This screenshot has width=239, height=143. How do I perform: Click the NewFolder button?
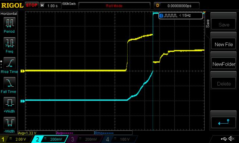pyautogui.click(x=224, y=64)
